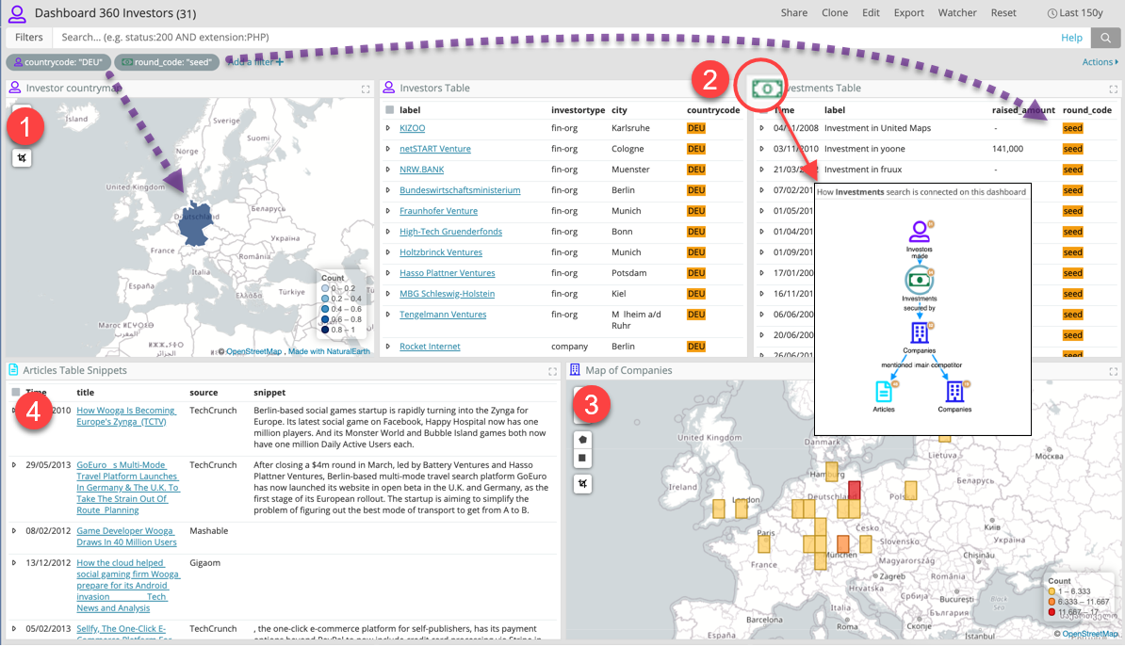Focus the search query input field
Image resolution: width=1125 pixels, height=647 pixels.
click(552, 38)
